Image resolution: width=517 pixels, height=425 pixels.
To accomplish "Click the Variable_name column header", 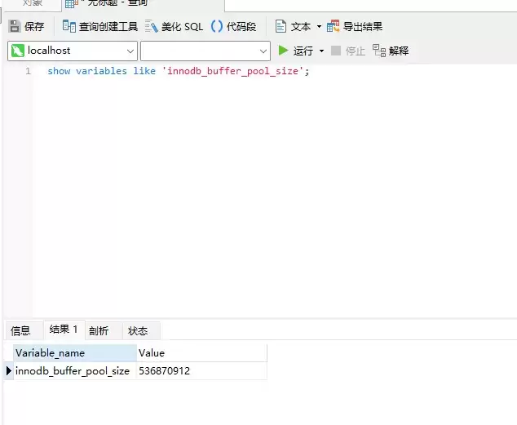I will tap(75, 352).
